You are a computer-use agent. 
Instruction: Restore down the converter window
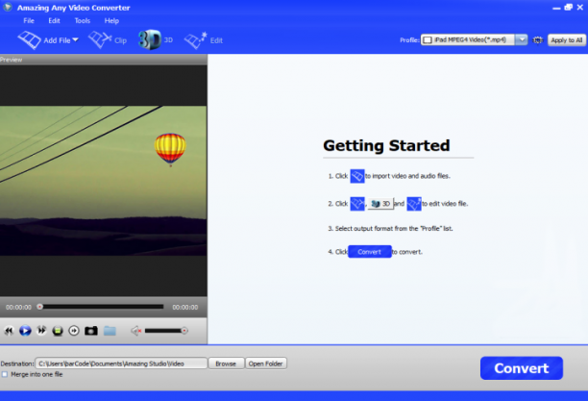click(568, 7)
